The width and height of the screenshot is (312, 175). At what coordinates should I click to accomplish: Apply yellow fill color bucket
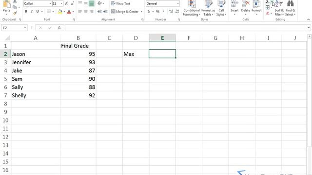[x=60, y=12]
